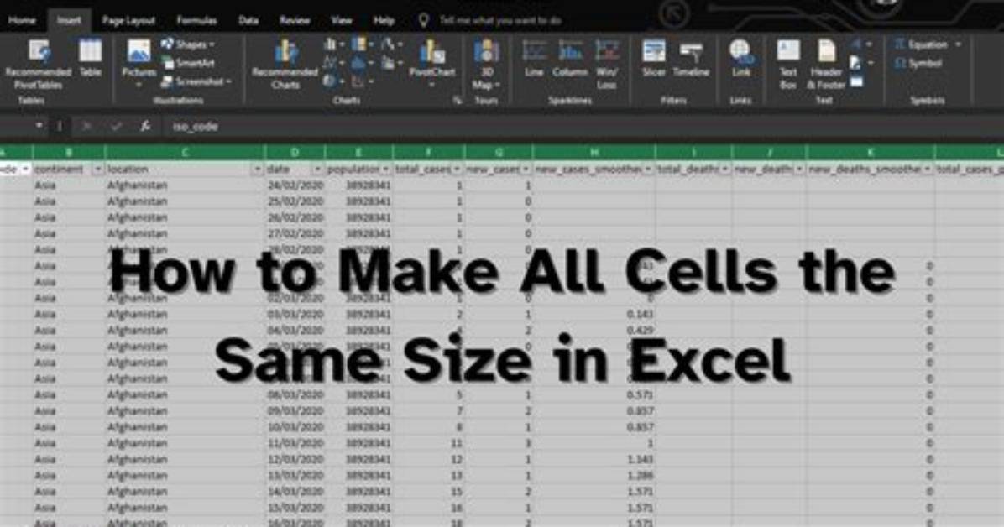Insert a SmartArt graphic
The image size is (1004, 527).
[x=187, y=63]
